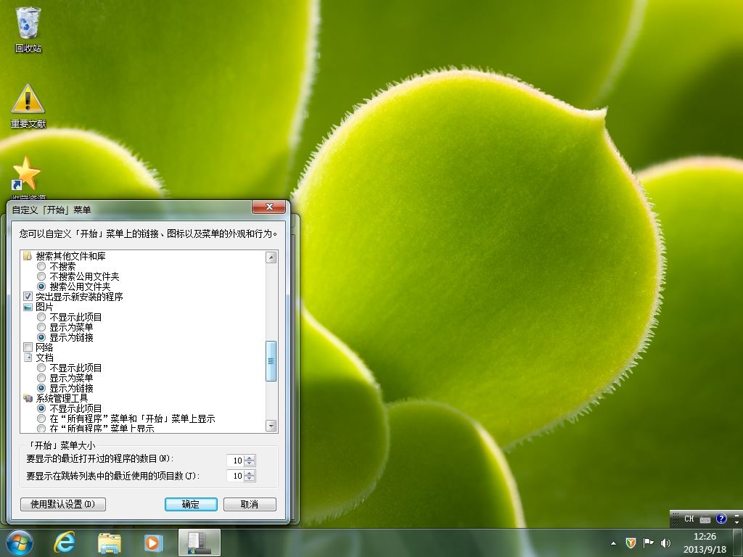Open the Action Center flag icon
Screen dimensions: 743x557
(648, 543)
